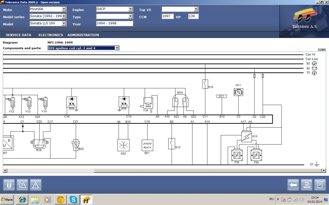Click the first bottom-left toolbar icon
Viewport: 329px width, 205px height.
9,185
